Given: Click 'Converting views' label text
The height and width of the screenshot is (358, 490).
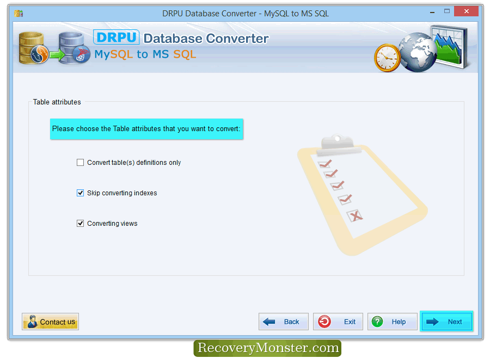Looking at the screenshot, I should [x=112, y=224].
